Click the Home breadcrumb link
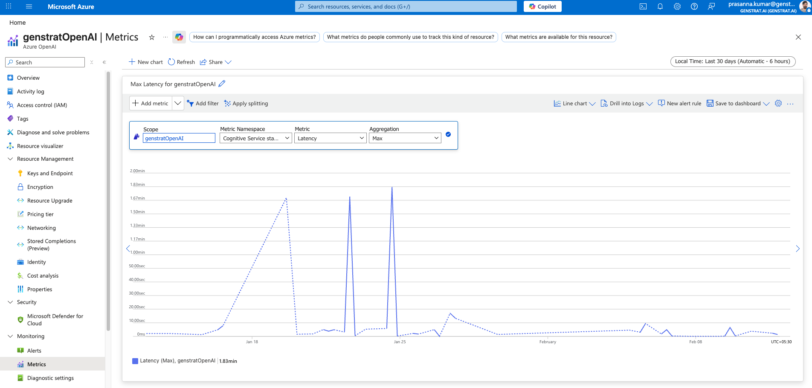 (17, 23)
